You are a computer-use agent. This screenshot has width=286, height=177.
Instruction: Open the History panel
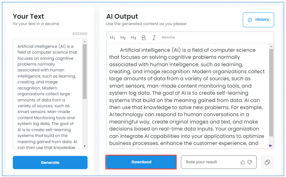258,20
